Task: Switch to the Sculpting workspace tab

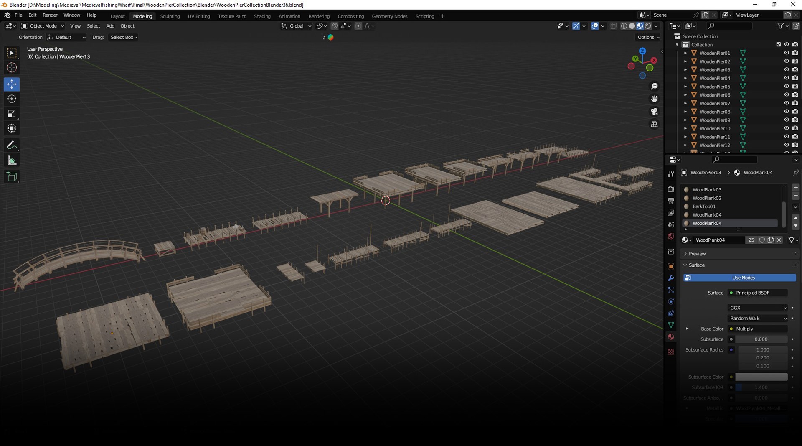Action: [170, 16]
